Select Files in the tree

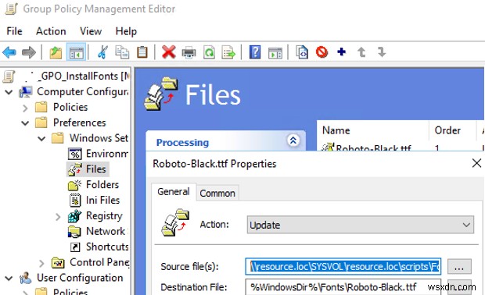96,169
